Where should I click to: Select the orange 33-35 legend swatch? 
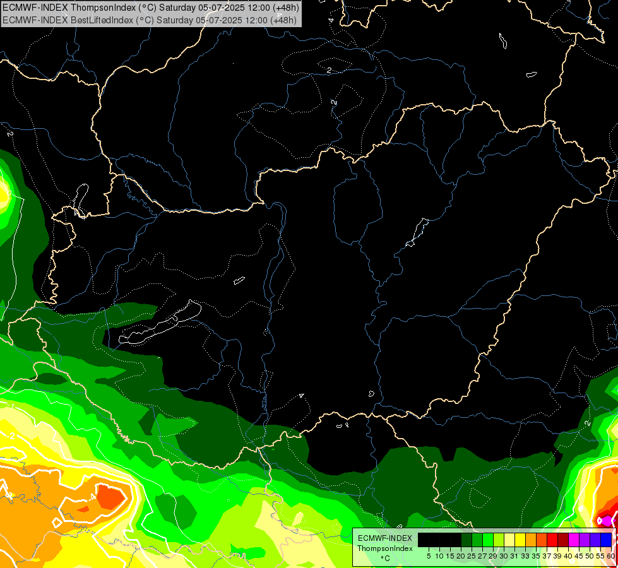coord(530,540)
